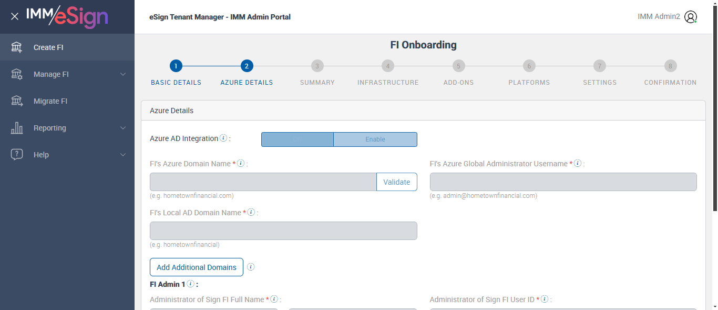718x310 pixels.
Task: Show info for Administrator User ID
Action: pos(545,299)
